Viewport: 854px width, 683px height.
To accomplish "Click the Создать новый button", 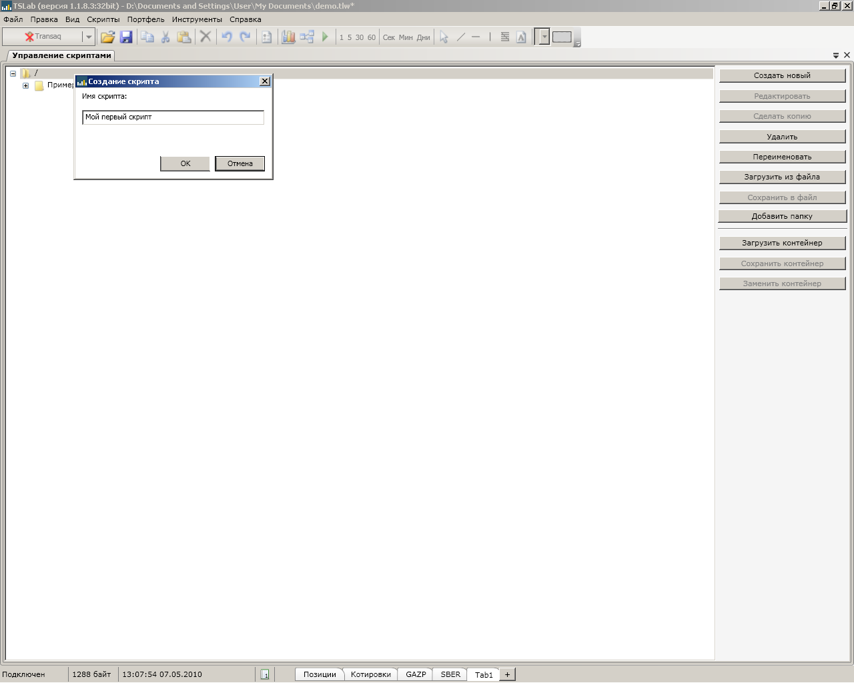I will point(782,75).
